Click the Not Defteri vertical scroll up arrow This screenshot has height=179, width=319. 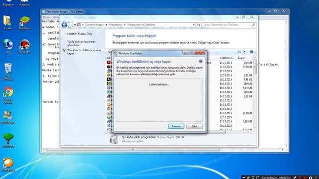tap(286, 21)
